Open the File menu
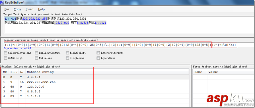 [x=7, y=9]
